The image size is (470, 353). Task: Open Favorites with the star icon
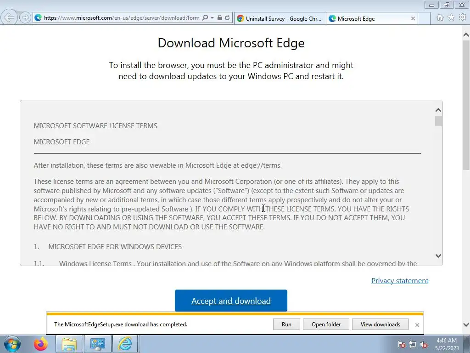(452, 17)
